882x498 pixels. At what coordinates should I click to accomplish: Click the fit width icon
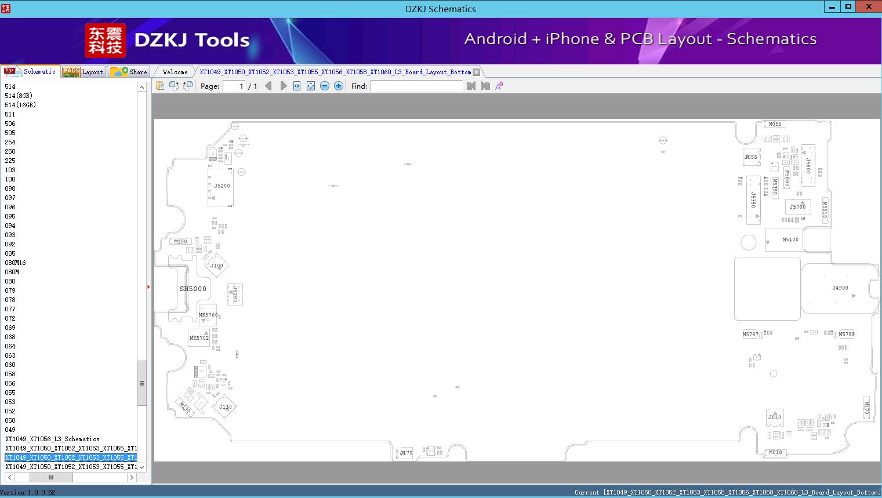(x=297, y=86)
